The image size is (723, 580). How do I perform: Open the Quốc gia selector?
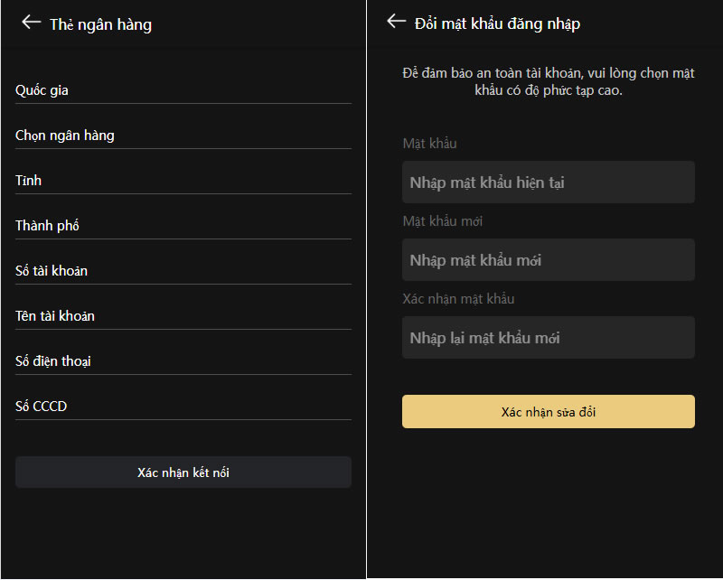[x=183, y=90]
